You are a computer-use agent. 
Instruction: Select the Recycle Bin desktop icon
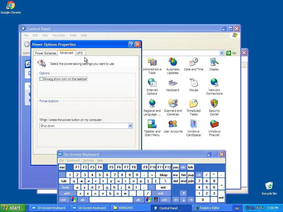[x=269, y=188]
